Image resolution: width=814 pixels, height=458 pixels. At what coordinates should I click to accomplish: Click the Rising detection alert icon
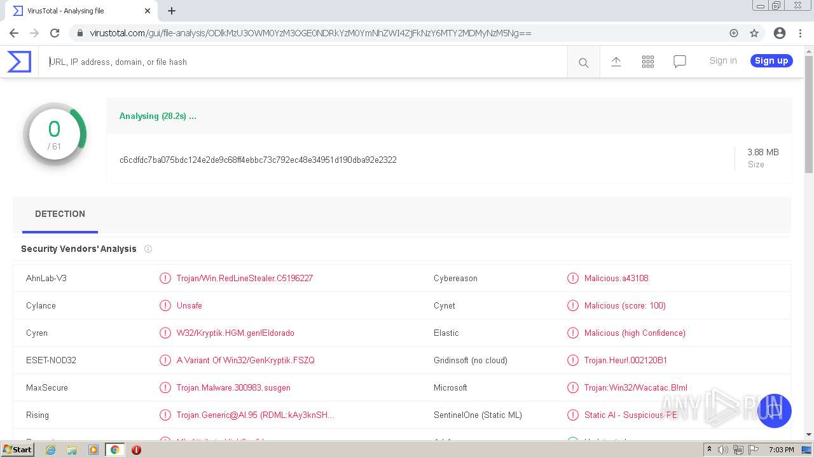pos(165,415)
